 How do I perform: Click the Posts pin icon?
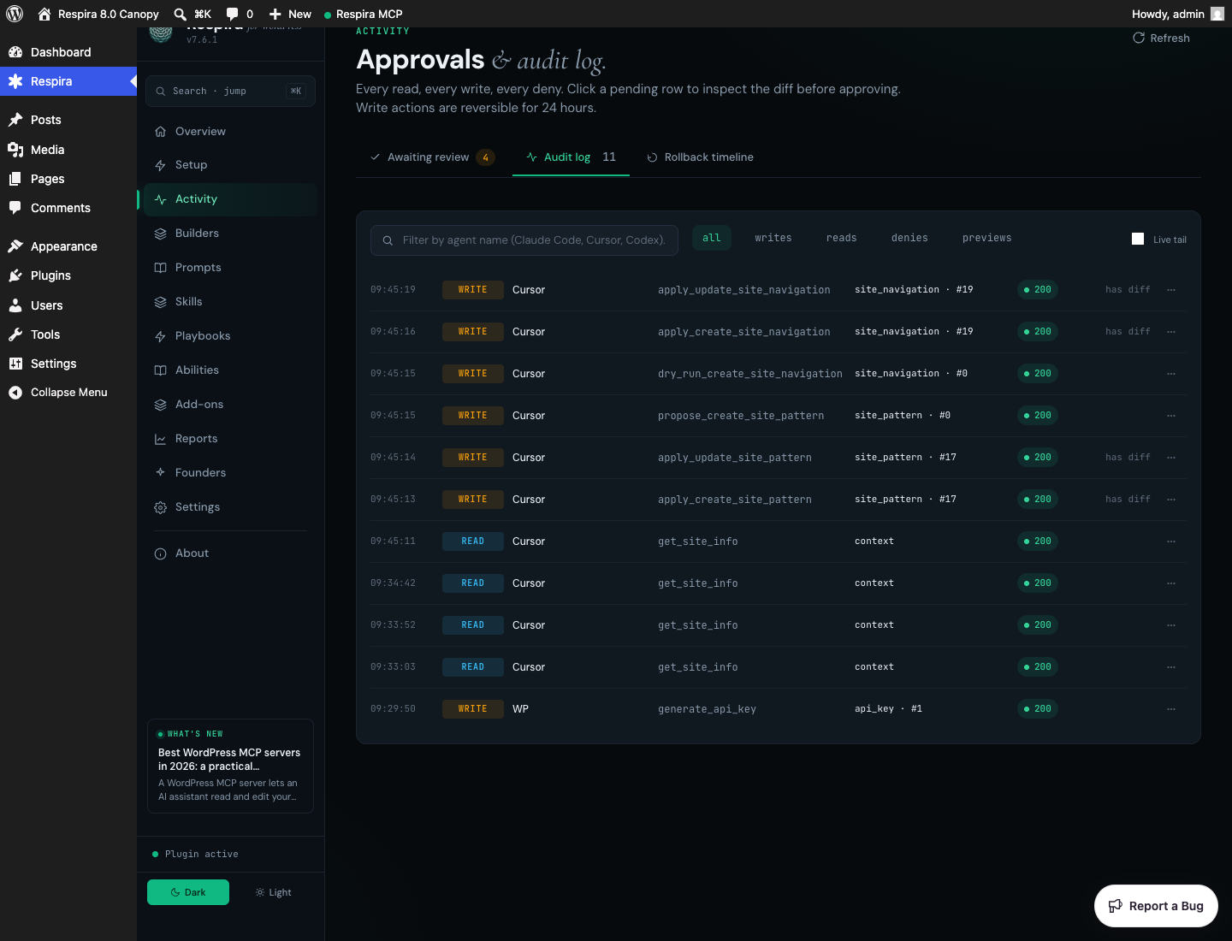pos(15,120)
